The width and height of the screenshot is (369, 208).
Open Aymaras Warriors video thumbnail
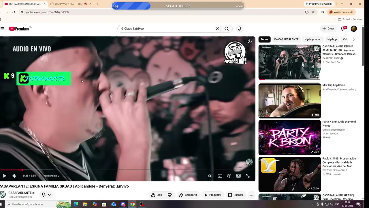tap(289, 62)
